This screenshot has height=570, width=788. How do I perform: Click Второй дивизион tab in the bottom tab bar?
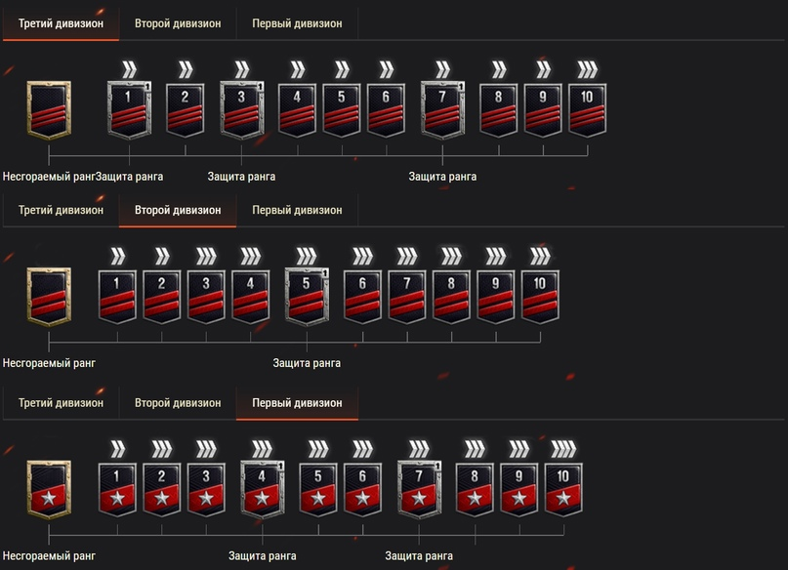coord(178,403)
